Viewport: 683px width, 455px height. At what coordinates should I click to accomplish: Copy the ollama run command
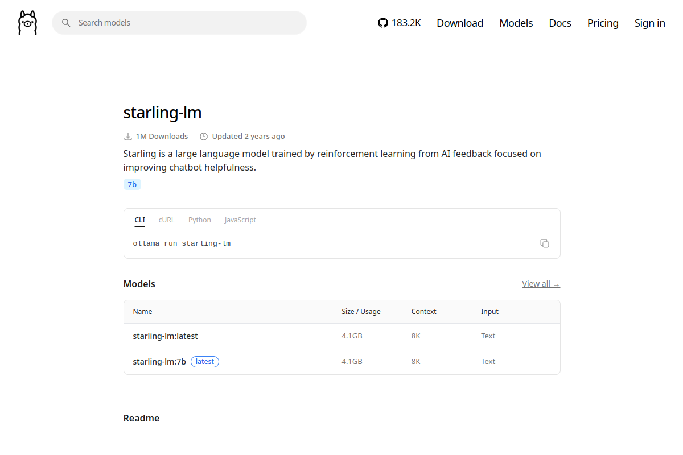pyautogui.click(x=545, y=243)
